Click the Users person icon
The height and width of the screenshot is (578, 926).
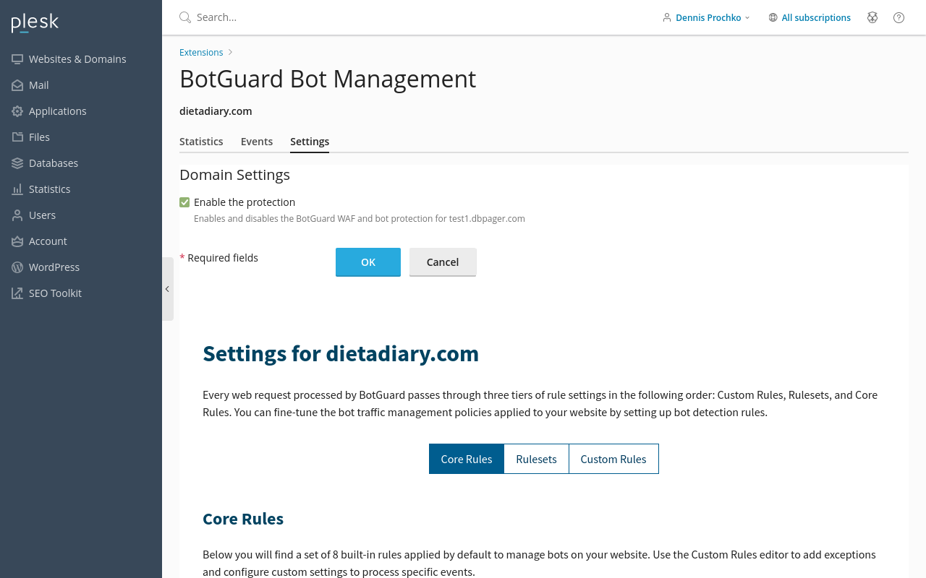point(17,215)
